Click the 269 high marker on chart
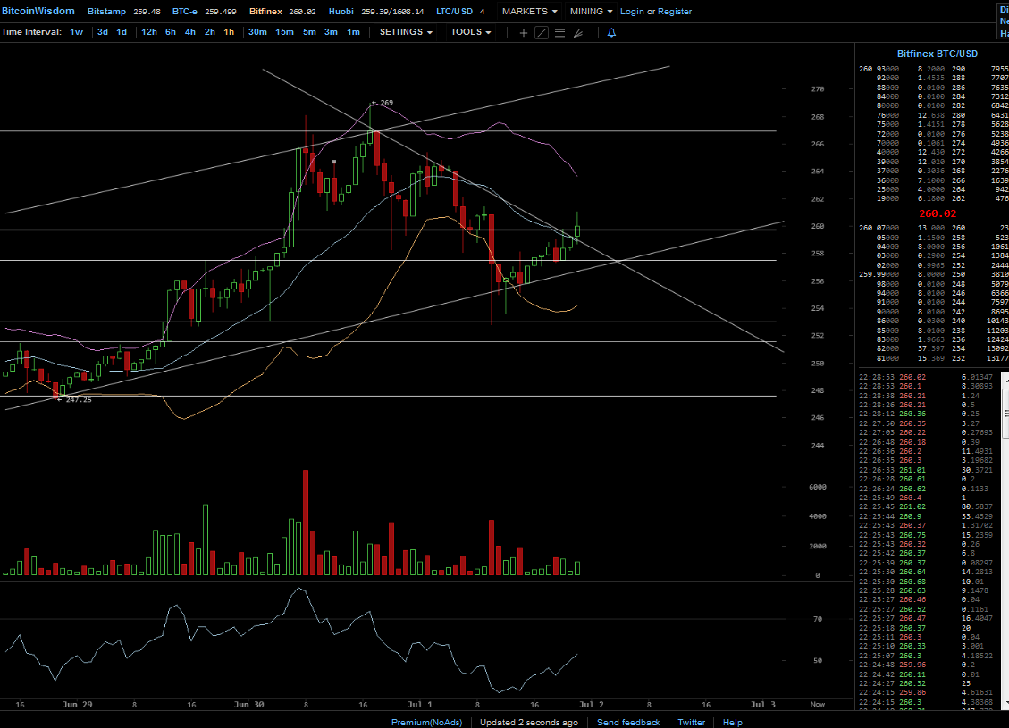This screenshot has height=728, width=1009. (383, 103)
